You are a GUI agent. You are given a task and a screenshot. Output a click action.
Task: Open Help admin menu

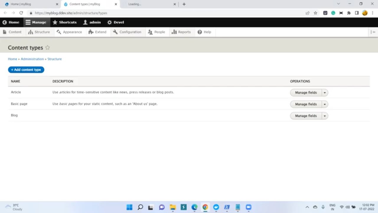point(204,32)
